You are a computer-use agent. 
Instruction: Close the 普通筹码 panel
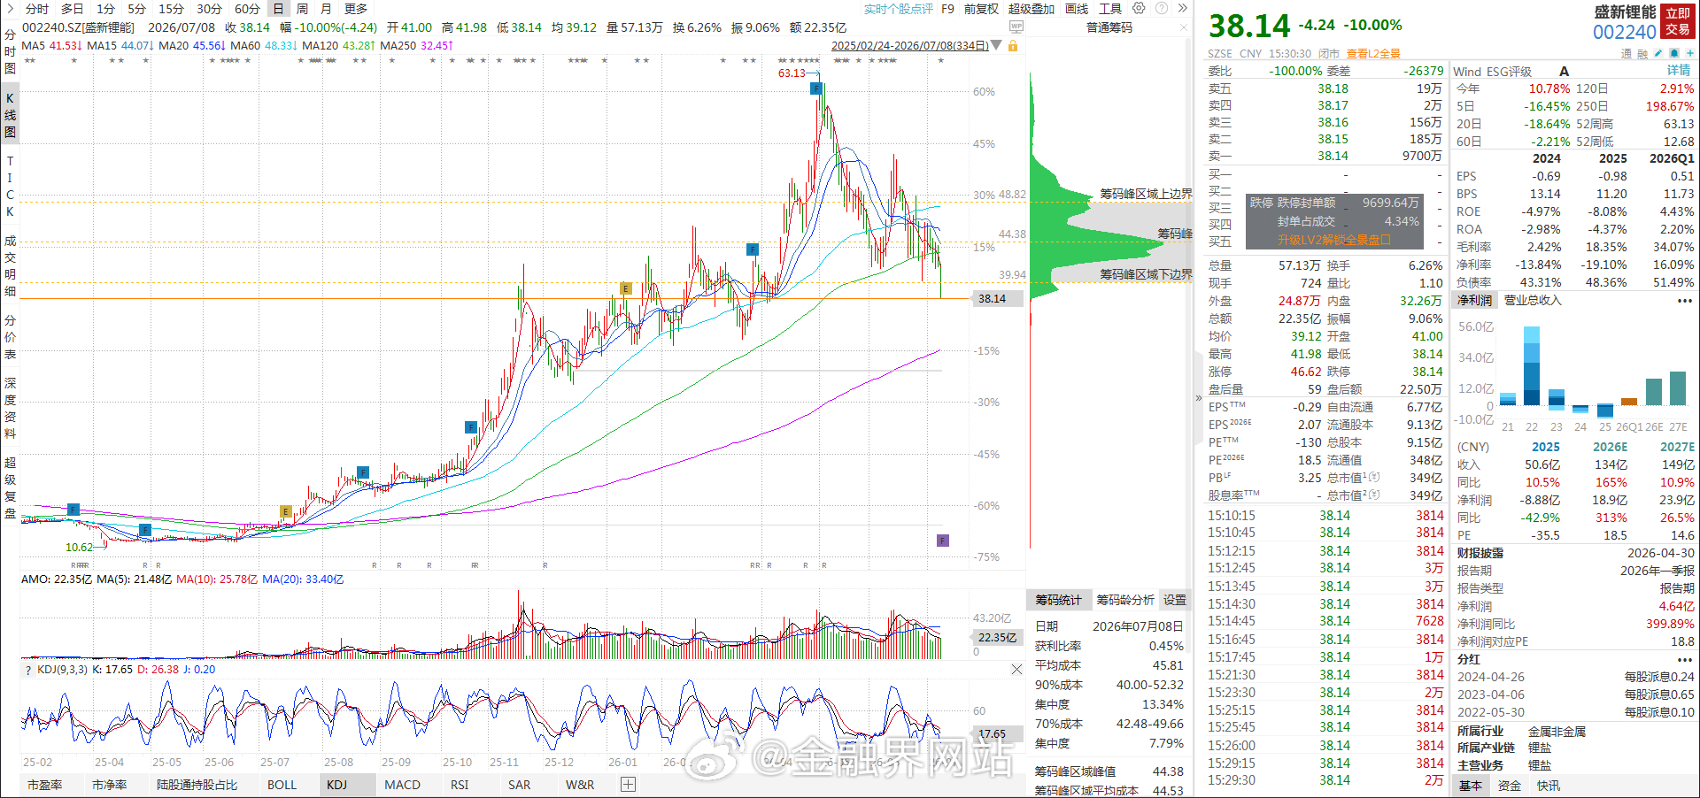(x=1184, y=27)
